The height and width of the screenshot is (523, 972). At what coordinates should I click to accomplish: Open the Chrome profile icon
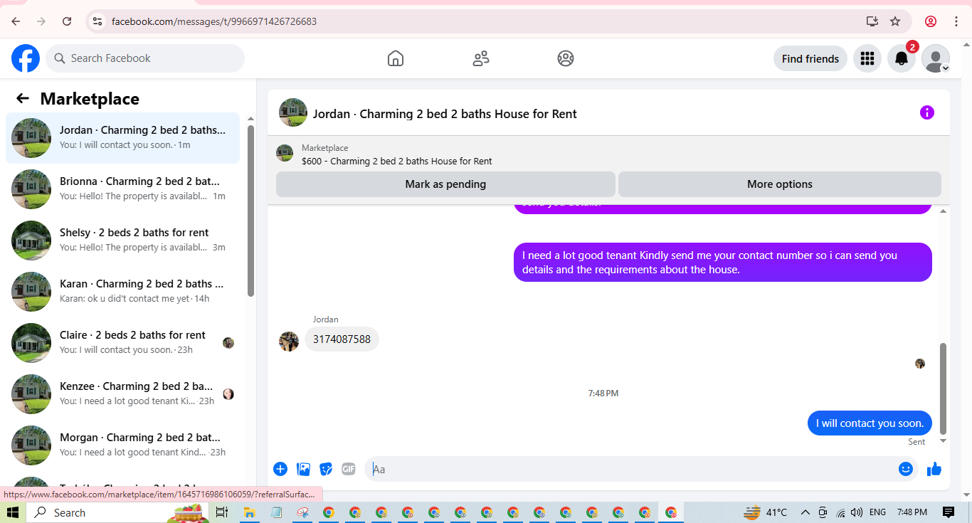(931, 21)
